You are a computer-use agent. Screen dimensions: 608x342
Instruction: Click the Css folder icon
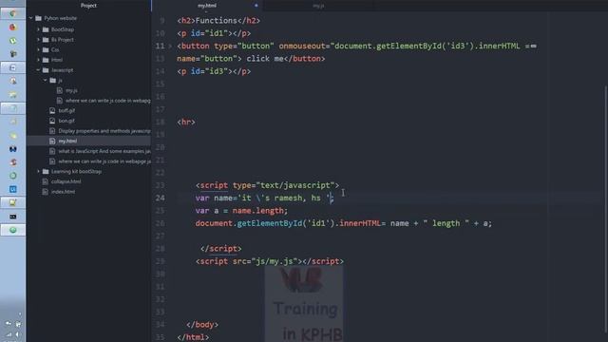pos(46,49)
